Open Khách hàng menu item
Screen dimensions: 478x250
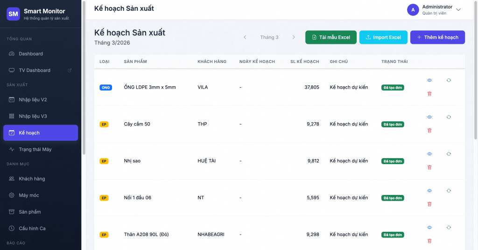pyautogui.click(x=32, y=179)
